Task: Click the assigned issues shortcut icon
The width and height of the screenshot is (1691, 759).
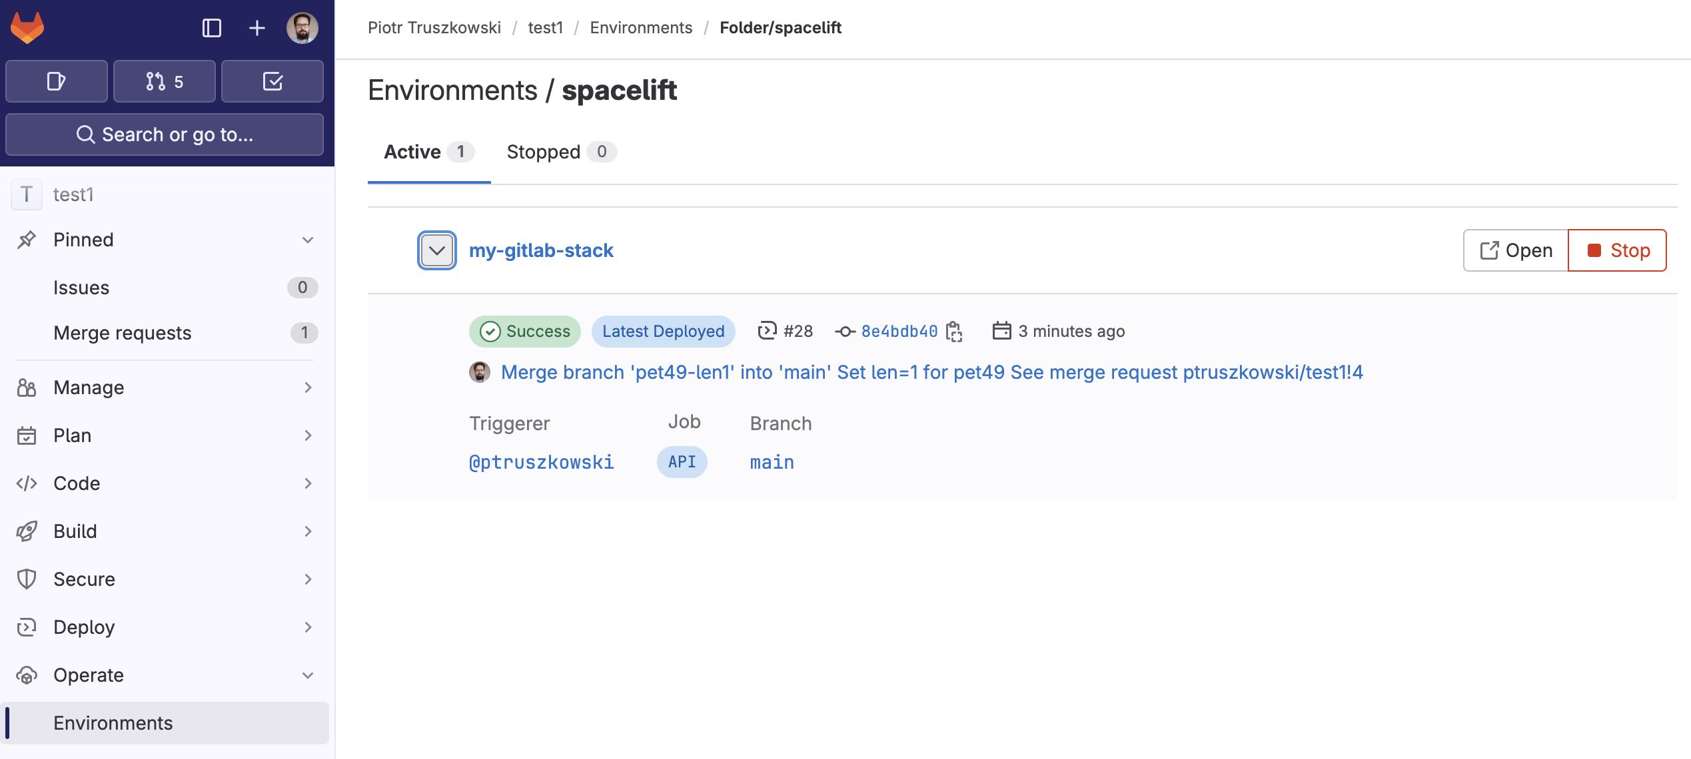Action: [x=56, y=81]
